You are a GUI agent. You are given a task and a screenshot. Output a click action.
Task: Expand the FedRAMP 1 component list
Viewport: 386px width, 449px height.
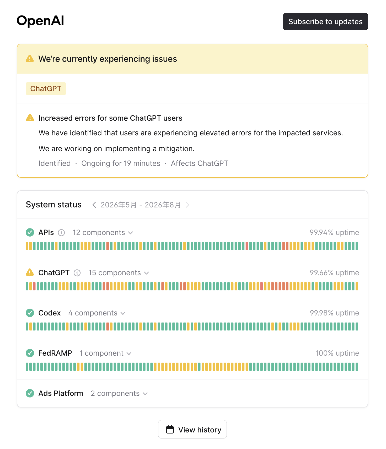(105, 353)
